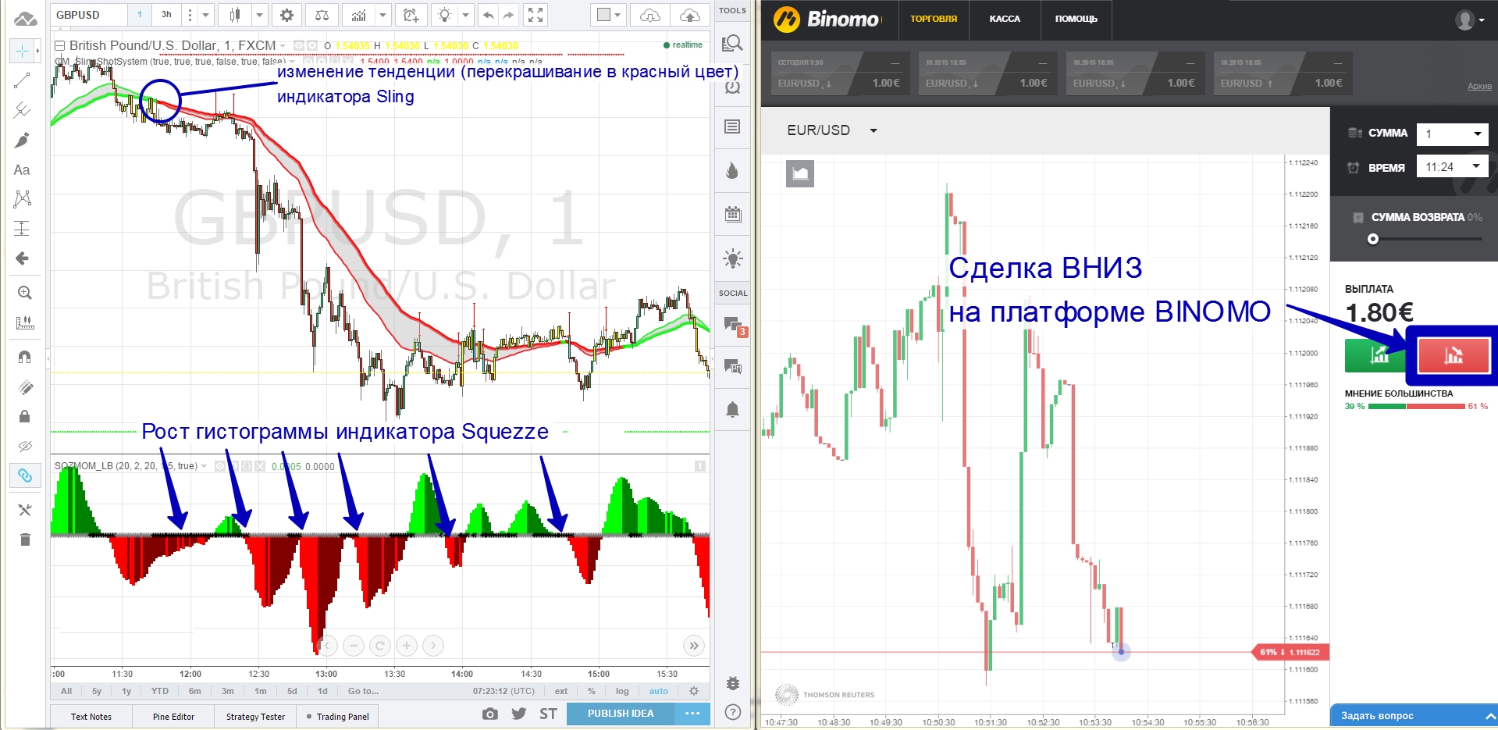Expand the lightbulb ideas dropdown arrow
The height and width of the screenshot is (730, 1498).
point(465,15)
